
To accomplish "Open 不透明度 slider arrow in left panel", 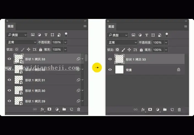I will tap(65, 42).
